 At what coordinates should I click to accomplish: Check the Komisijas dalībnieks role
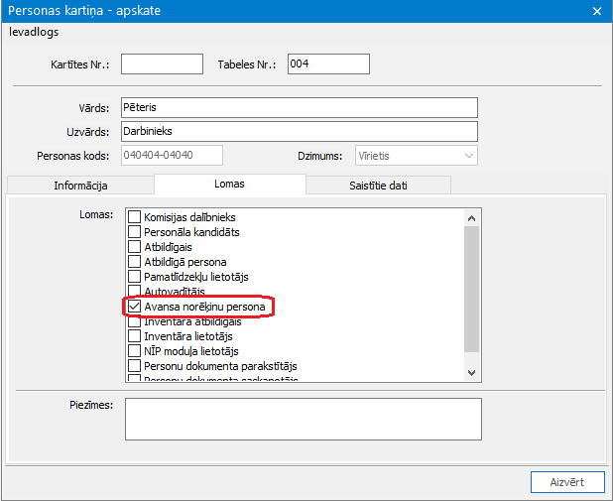(x=135, y=217)
